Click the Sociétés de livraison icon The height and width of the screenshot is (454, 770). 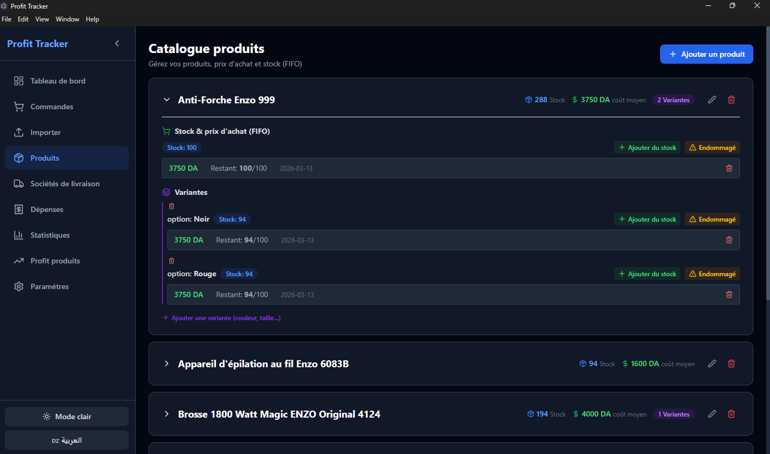point(19,184)
